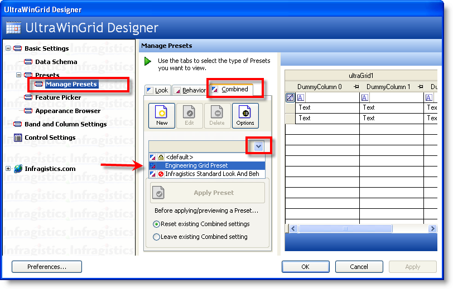Image resolution: width=453 pixels, height=289 pixels.
Task: Click the Presets node icon
Action: tap(28, 75)
